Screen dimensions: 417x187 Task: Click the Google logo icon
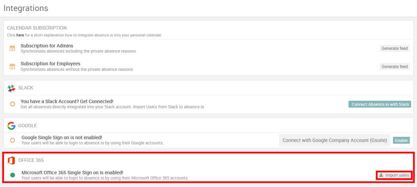[x=12, y=126]
